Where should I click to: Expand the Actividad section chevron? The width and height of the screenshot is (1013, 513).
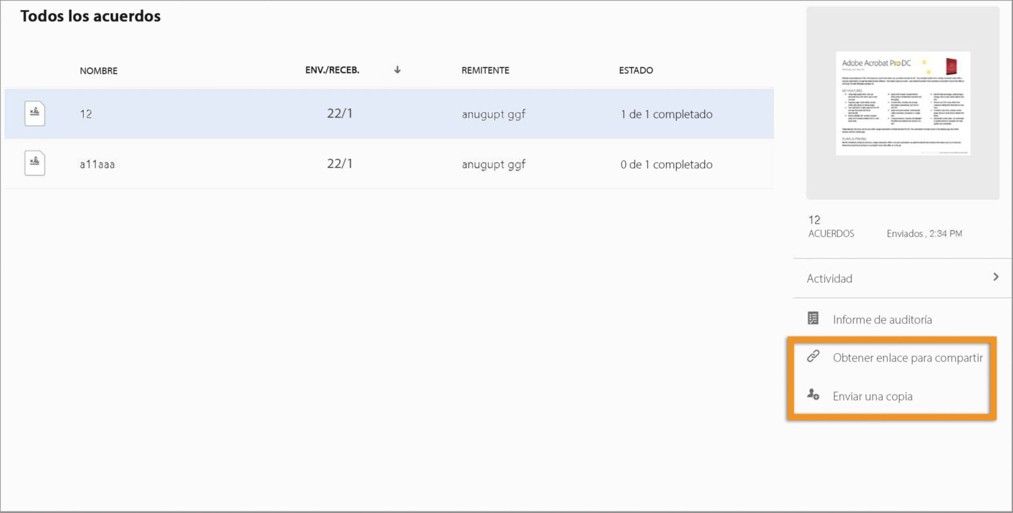[996, 277]
